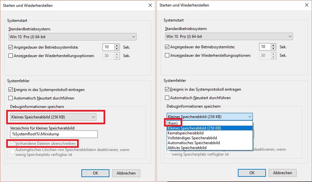Enable Automatisch Neustart durchführen in left dialog
The height and width of the screenshot is (182, 312).
10,98
